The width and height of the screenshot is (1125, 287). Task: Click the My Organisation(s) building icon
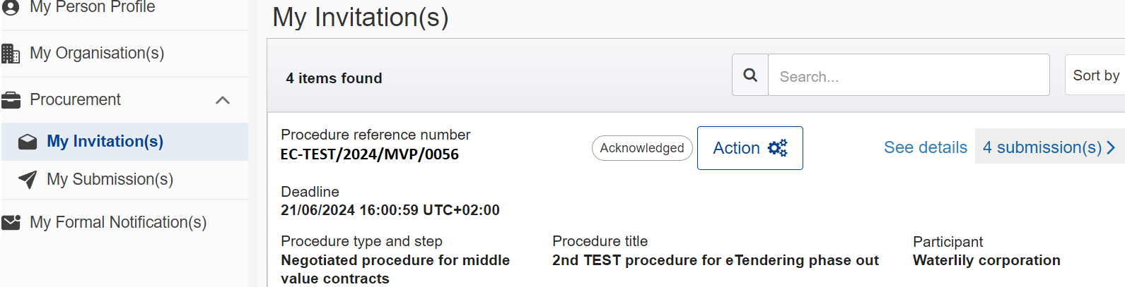coord(11,54)
